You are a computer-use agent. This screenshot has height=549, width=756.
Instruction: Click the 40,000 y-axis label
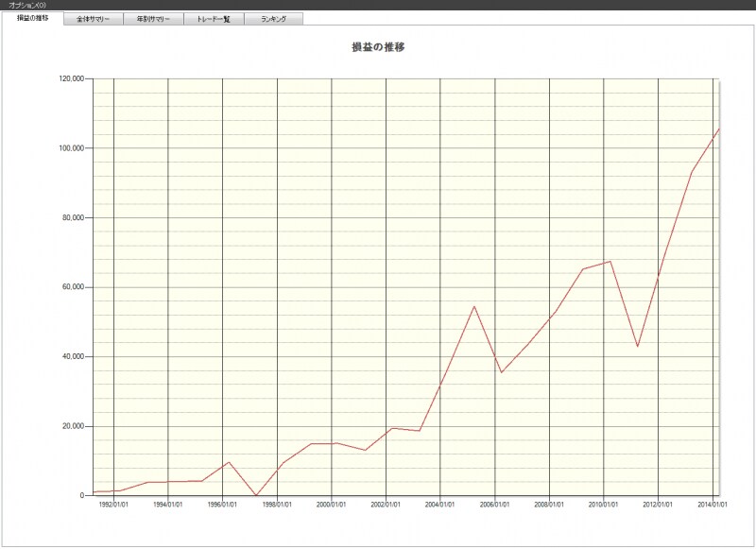[x=74, y=357]
